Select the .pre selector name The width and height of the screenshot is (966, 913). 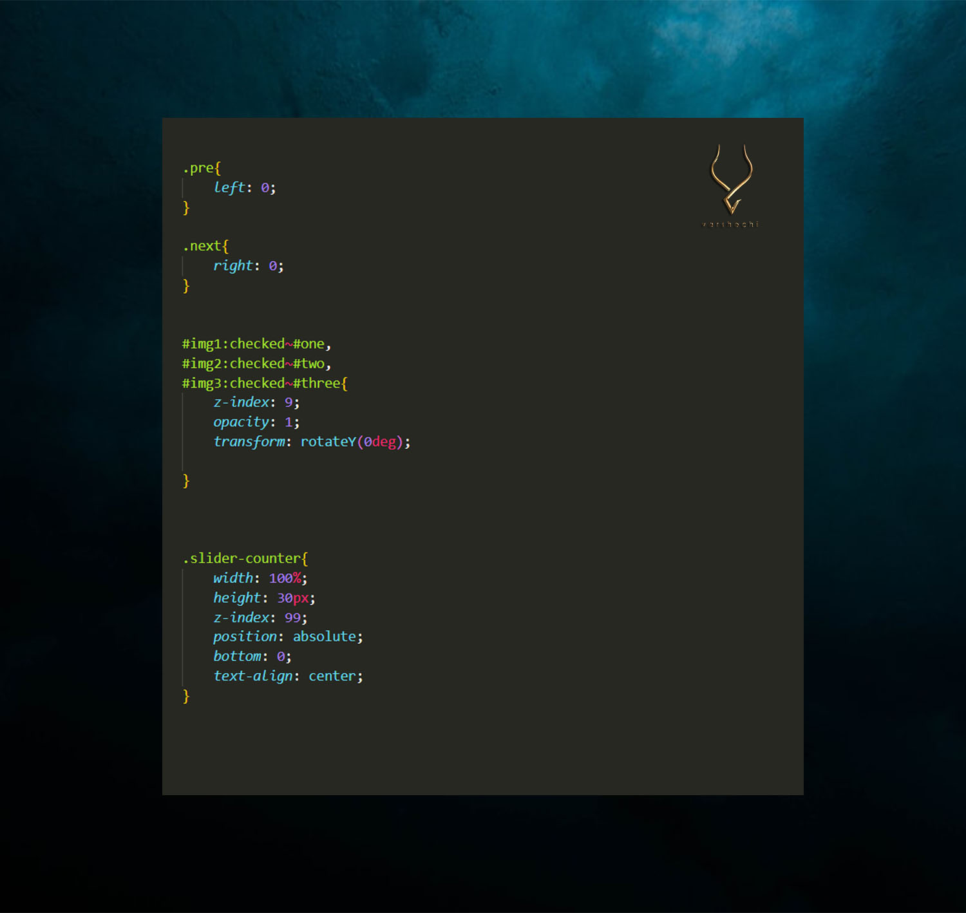(200, 168)
